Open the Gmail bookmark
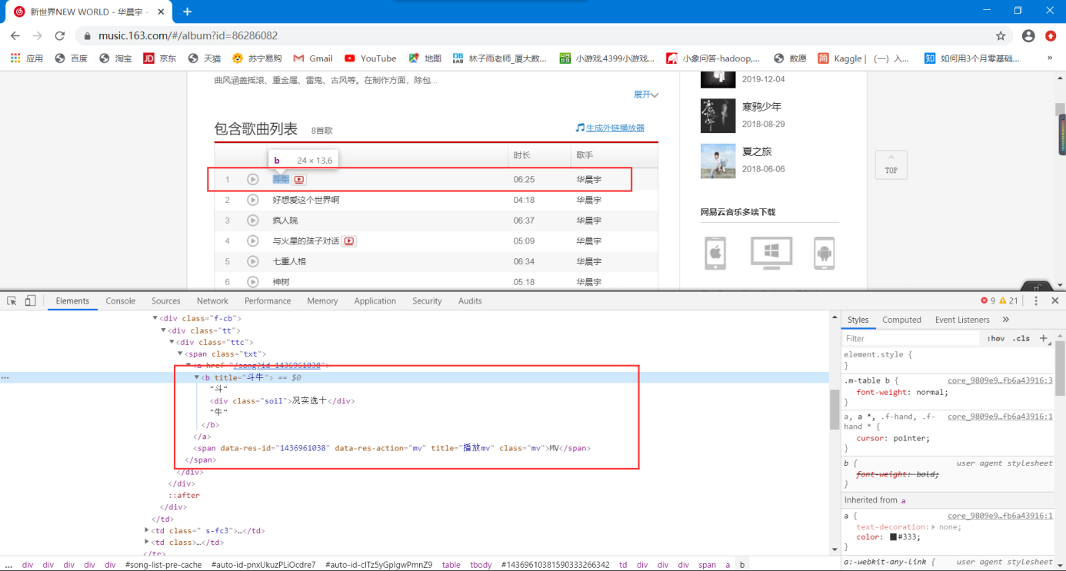 coord(313,58)
